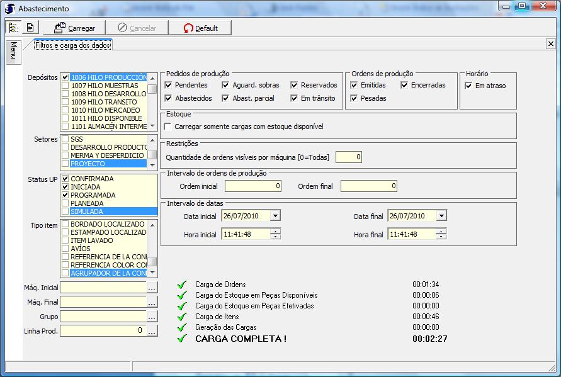
Task: Increase Hora inicial with spinner up arrow
Action: pos(275,231)
